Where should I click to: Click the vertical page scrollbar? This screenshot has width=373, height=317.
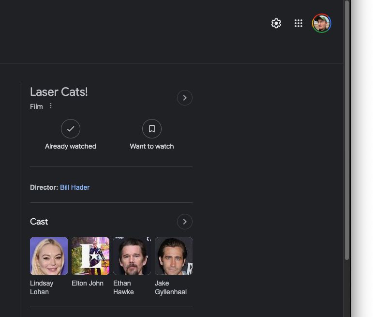346,131
